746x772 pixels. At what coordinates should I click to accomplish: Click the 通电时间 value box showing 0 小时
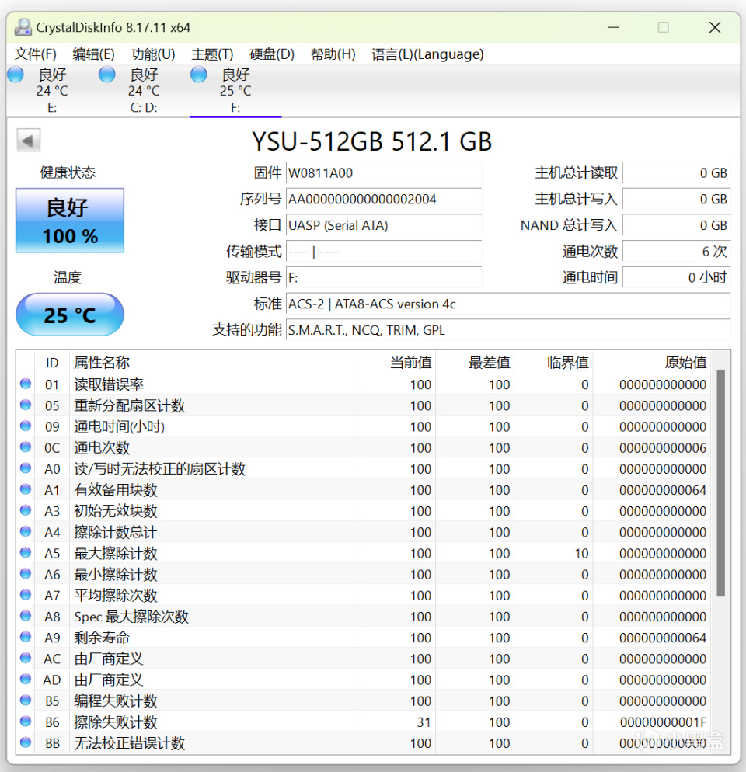point(677,278)
